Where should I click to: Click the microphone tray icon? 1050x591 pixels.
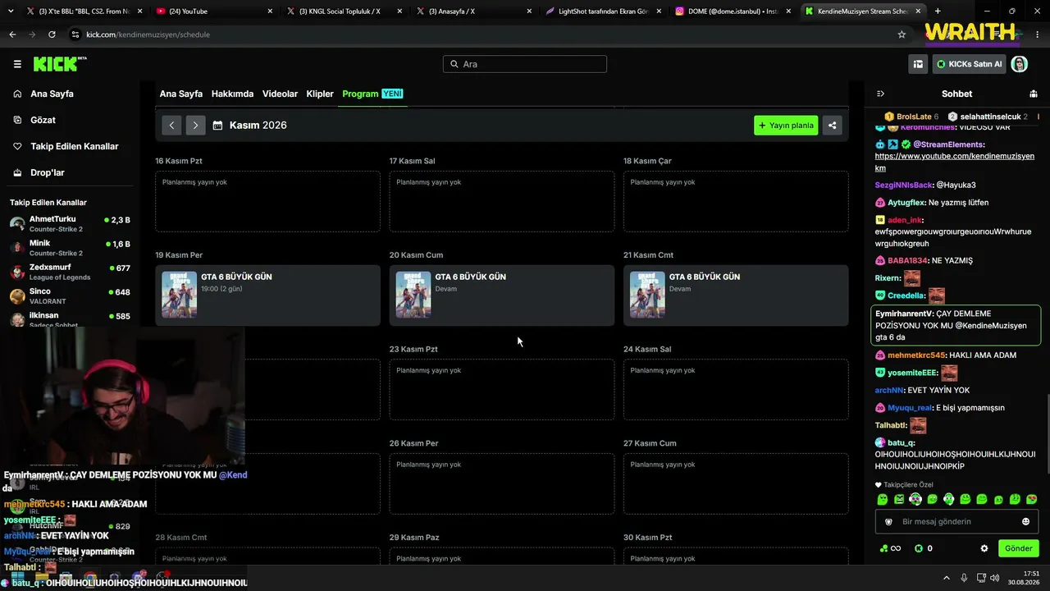click(964, 578)
